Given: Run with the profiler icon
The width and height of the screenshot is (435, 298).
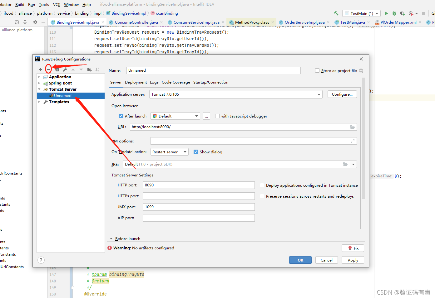Looking at the screenshot, I should click(411, 13).
